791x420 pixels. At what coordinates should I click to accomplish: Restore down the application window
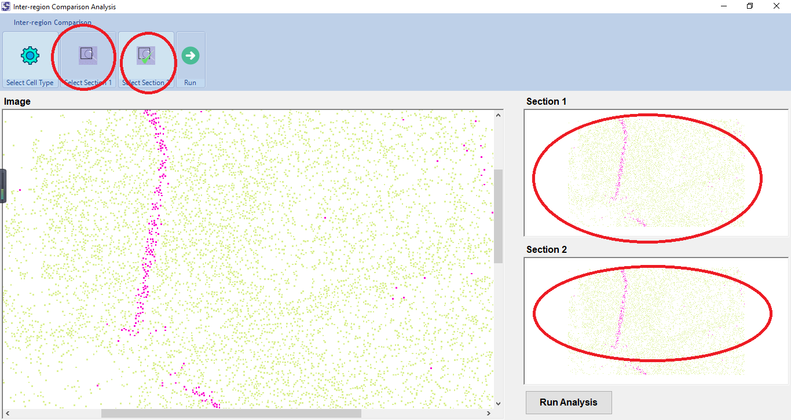click(x=750, y=6)
